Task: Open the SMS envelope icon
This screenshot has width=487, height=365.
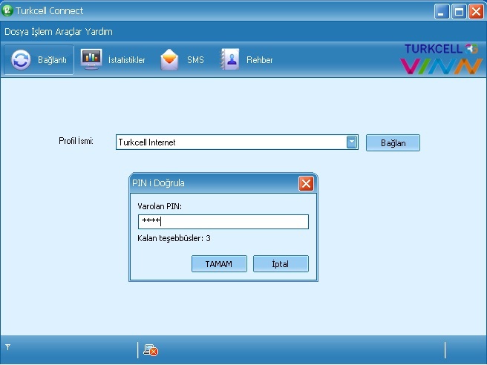Action: point(169,59)
